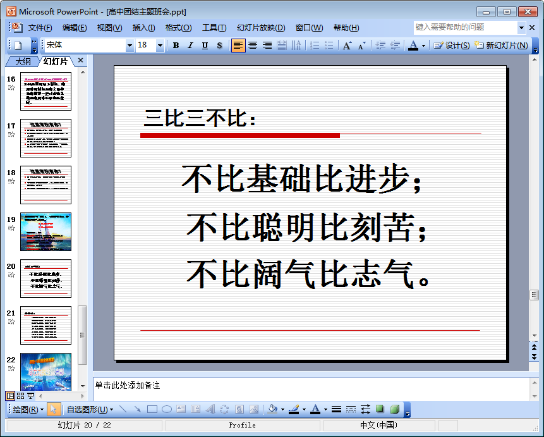
Task: Choose the select objects arrow tool
Action: click(x=53, y=410)
